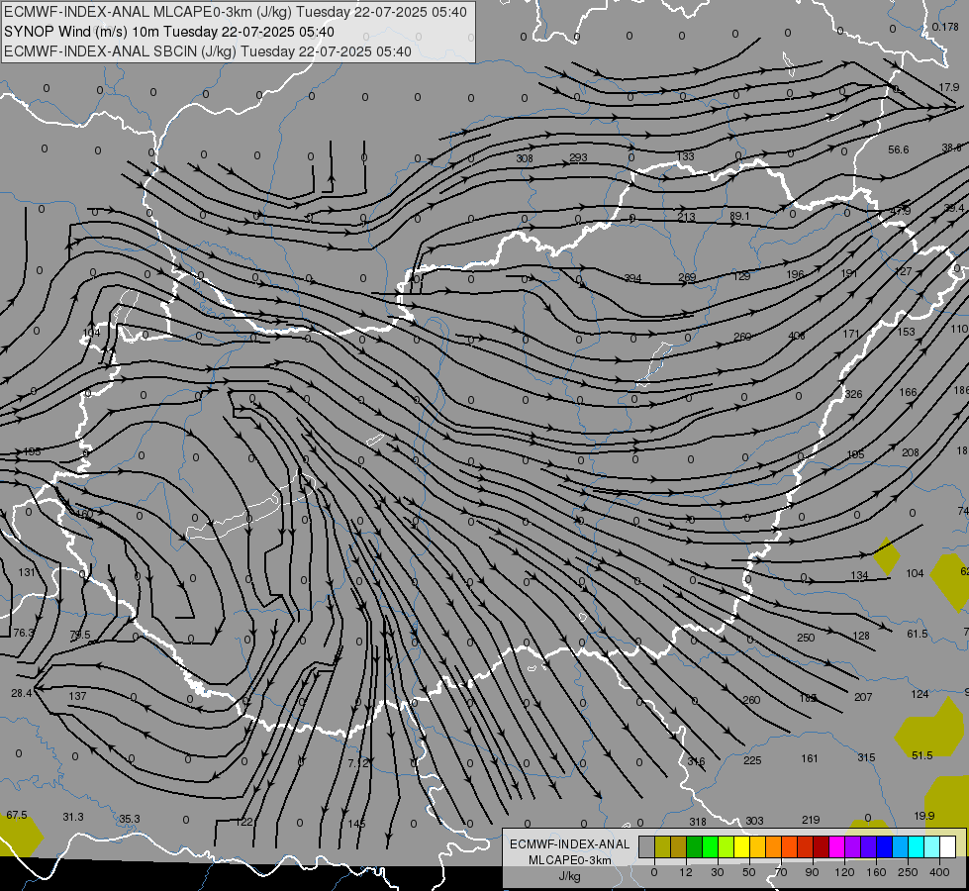Click the map value '17.9'
The height and width of the screenshot is (891, 969).
click(948, 88)
